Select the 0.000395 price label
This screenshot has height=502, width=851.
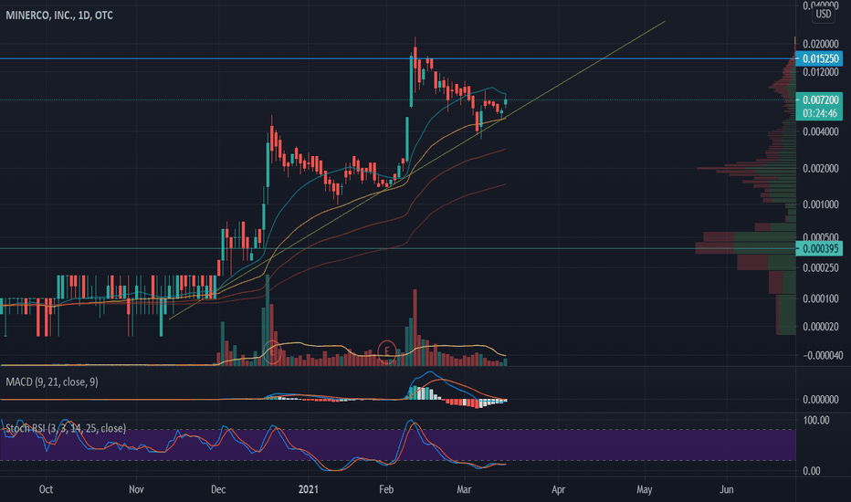[x=820, y=248]
